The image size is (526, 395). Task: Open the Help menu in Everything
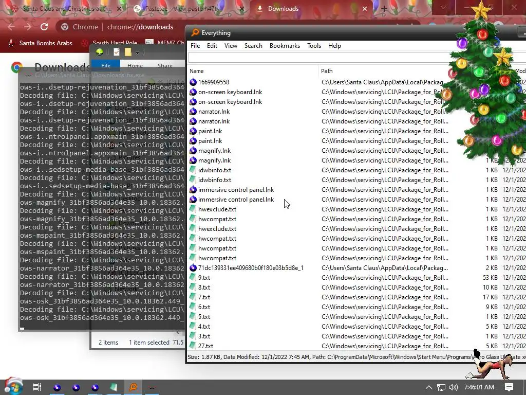click(x=334, y=46)
